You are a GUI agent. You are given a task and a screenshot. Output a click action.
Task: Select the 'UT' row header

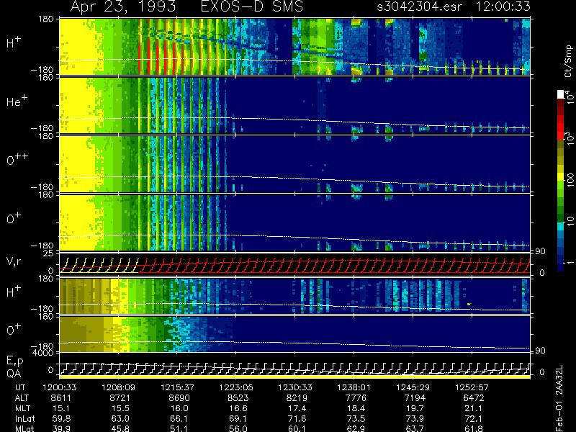21,387
